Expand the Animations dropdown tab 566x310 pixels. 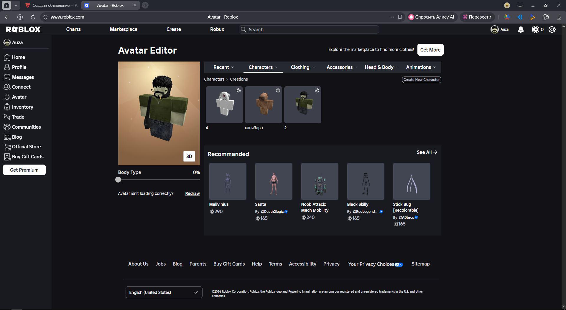[421, 67]
